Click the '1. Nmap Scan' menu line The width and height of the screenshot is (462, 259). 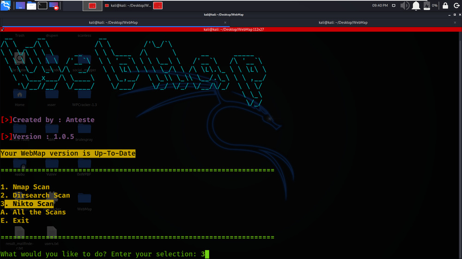tap(25, 187)
